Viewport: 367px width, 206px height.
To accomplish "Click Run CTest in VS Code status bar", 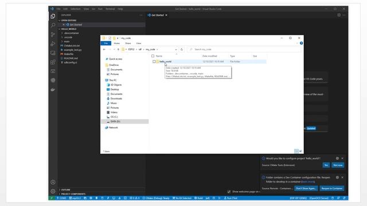I will 231,198.
